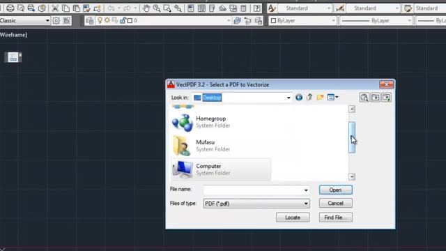This screenshot has height=251, width=446.
Task: Open the text style Standard dropdown
Action: click(328, 8)
